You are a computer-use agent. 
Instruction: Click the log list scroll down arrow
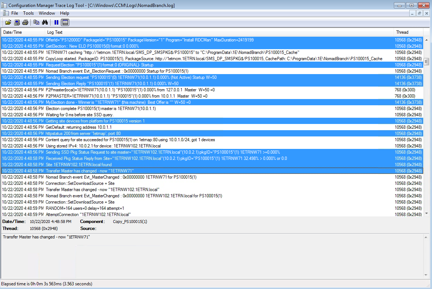click(426, 213)
